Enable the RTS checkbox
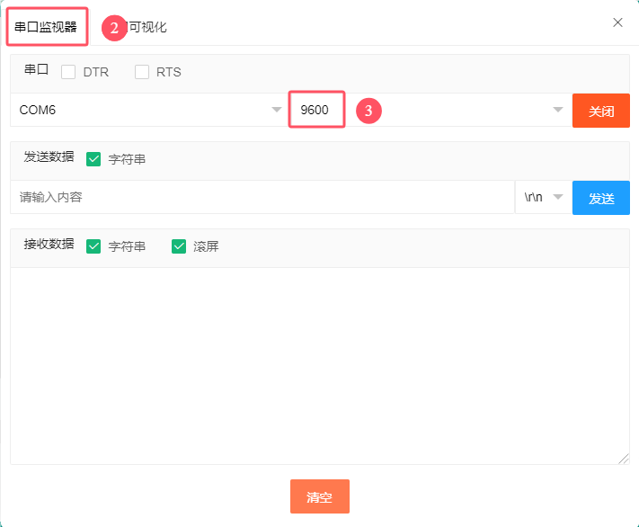 (x=142, y=72)
